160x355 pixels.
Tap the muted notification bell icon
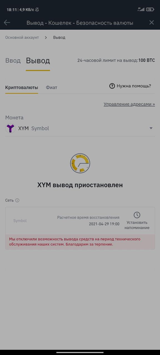click(x=37, y=10)
